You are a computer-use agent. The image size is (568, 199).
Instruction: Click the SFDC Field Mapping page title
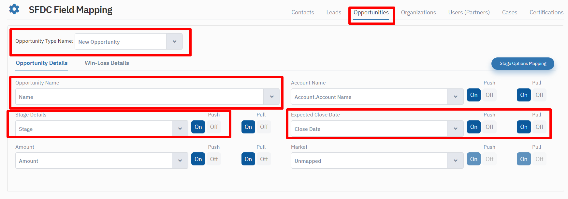70,10
